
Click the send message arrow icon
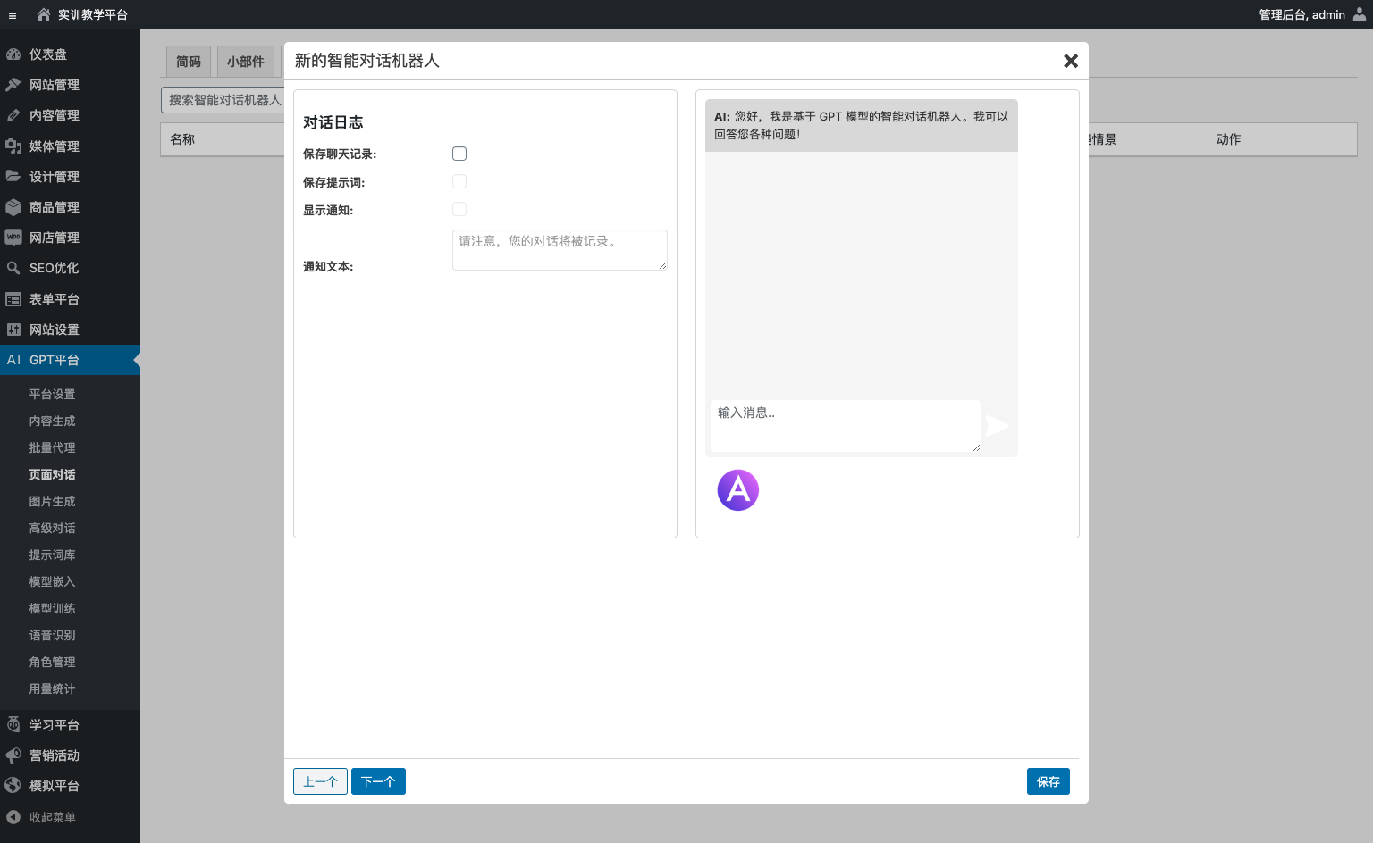997,426
